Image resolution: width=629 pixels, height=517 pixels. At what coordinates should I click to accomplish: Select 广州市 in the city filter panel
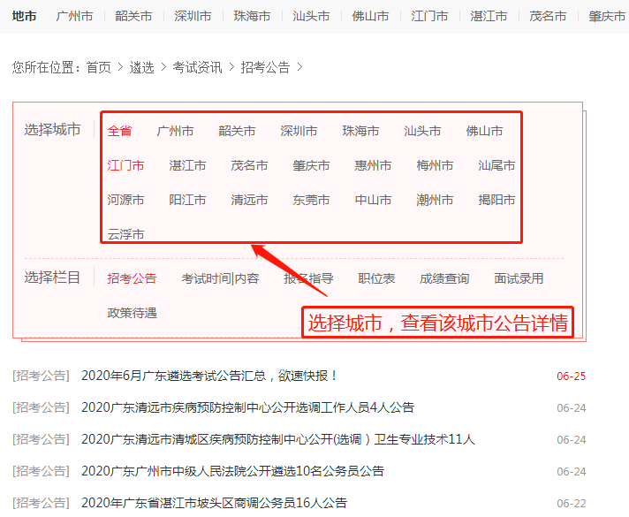point(175,131)
